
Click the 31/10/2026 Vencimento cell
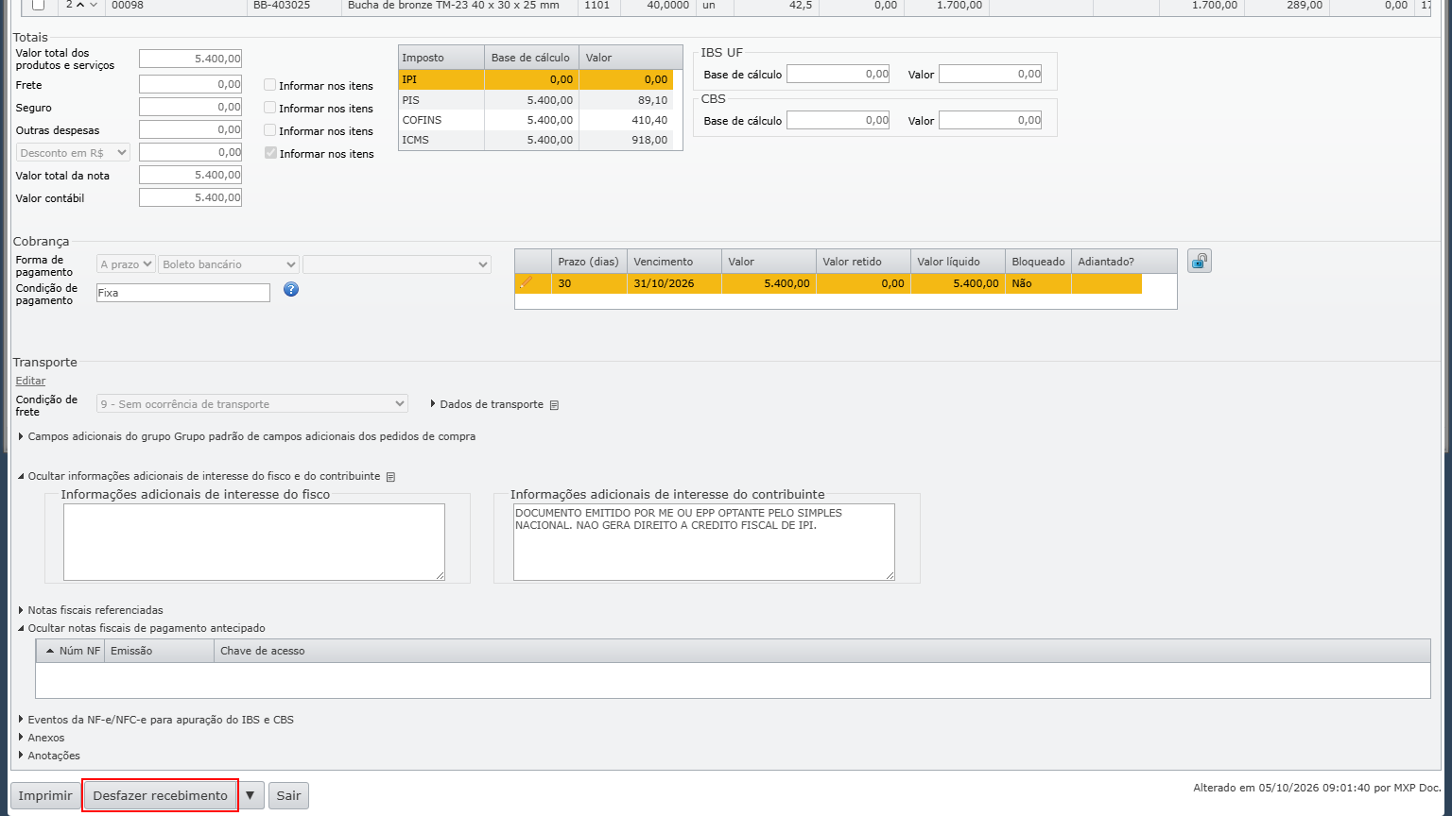click(x=674, y=283)
